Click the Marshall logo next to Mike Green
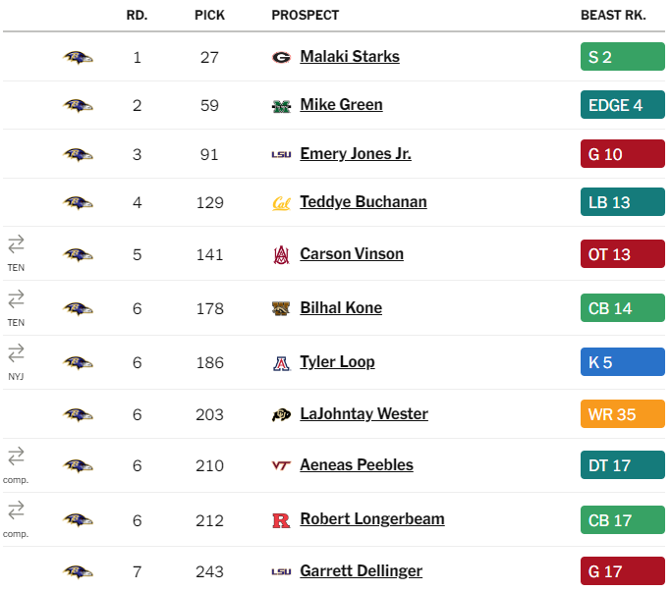671x591 pixels. click(x=281, y=106)
